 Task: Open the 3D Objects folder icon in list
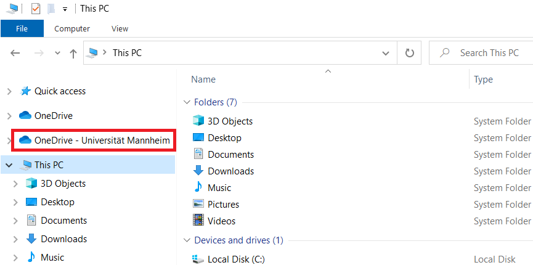(x=198, y=121)
